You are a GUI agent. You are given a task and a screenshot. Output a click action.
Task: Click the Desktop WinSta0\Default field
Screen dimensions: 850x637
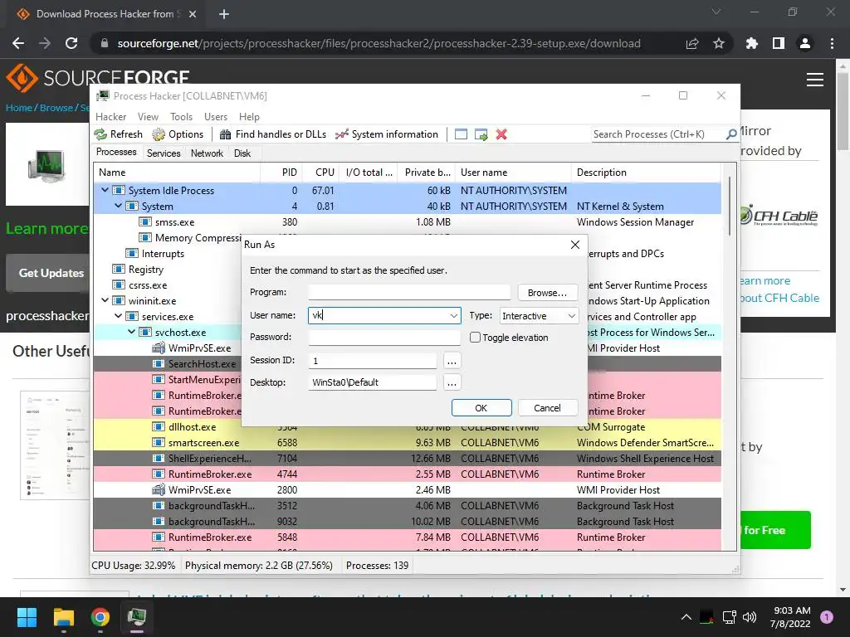pyautogui.click(x=373, y=382)
